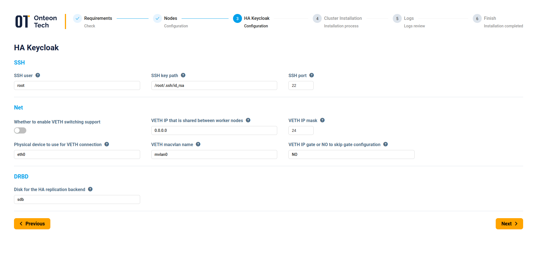Click the VETH IP gate help icon

coord(385,144)
